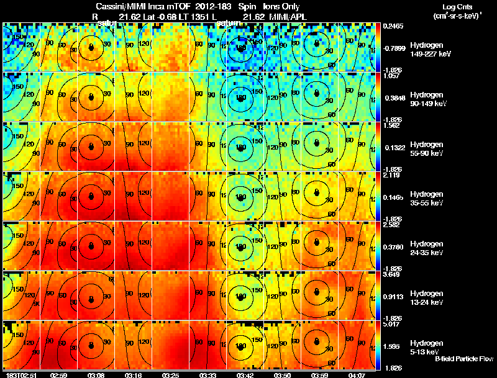
Task: Click the 5.017 color scale value
Action: click(x=391, y=324)
